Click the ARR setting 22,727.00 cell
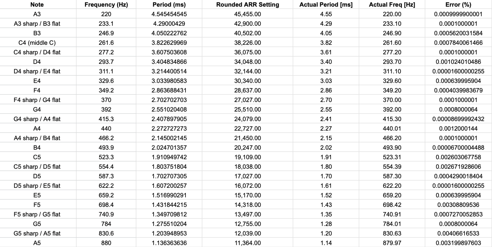Viewport: 492px width, 247px height. 247,129
